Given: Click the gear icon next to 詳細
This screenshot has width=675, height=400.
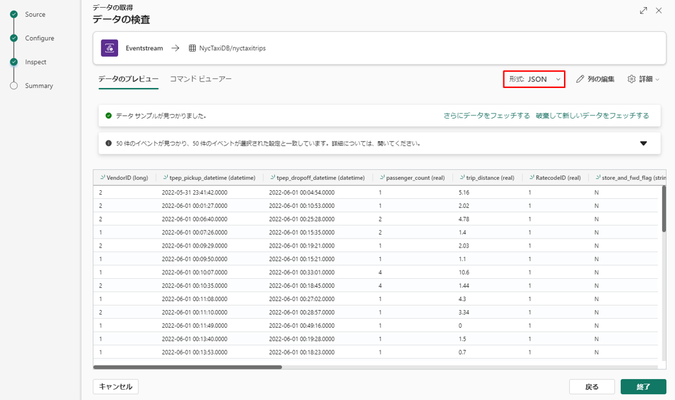Looking at the screenshot, I should click(631, 79).
